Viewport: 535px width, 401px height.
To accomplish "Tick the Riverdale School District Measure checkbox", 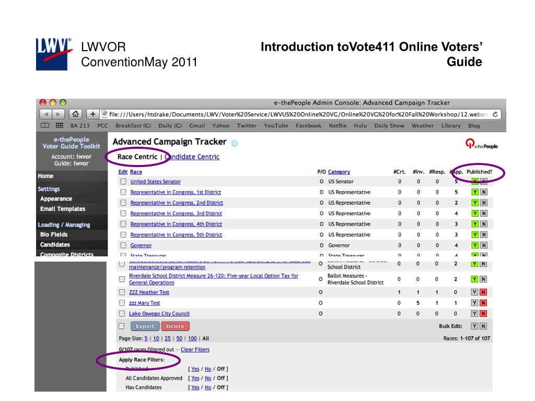I will tap(122, 279).
